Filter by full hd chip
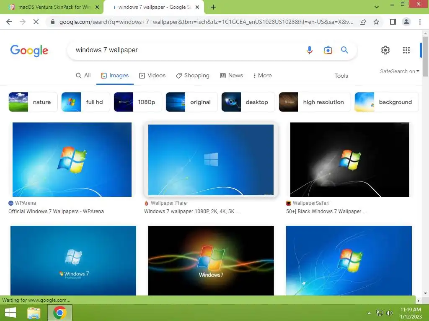The width and height of the screenshot is (429, 321). 85,102
